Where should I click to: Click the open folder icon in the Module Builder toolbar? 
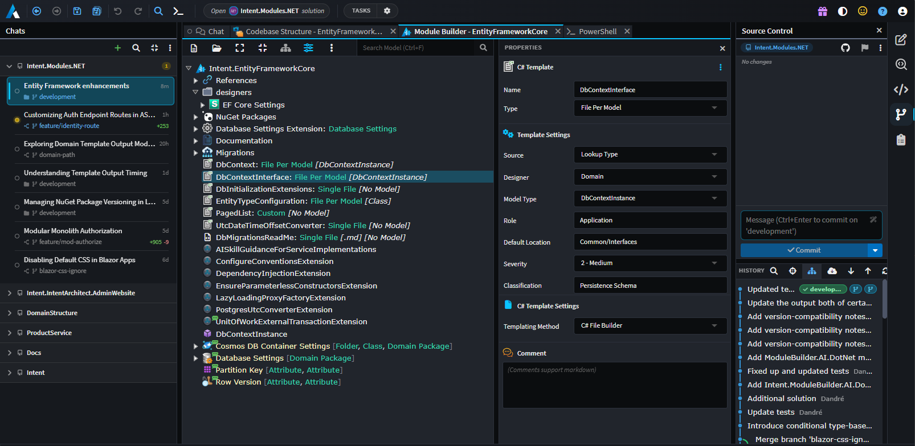tap(217, 48)
